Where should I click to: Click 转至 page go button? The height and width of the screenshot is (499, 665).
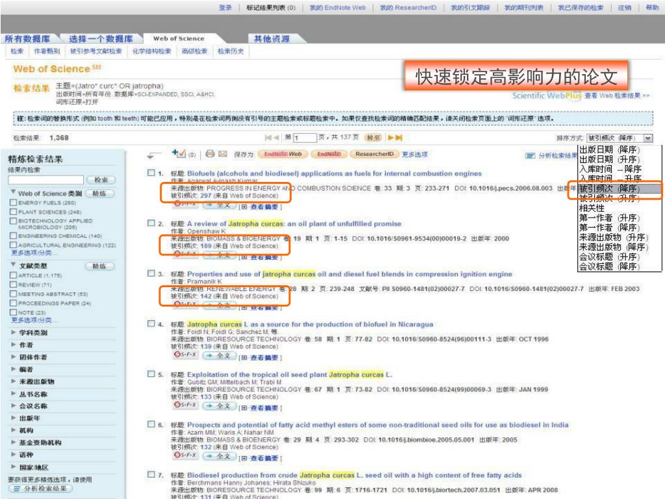(373, 138)
